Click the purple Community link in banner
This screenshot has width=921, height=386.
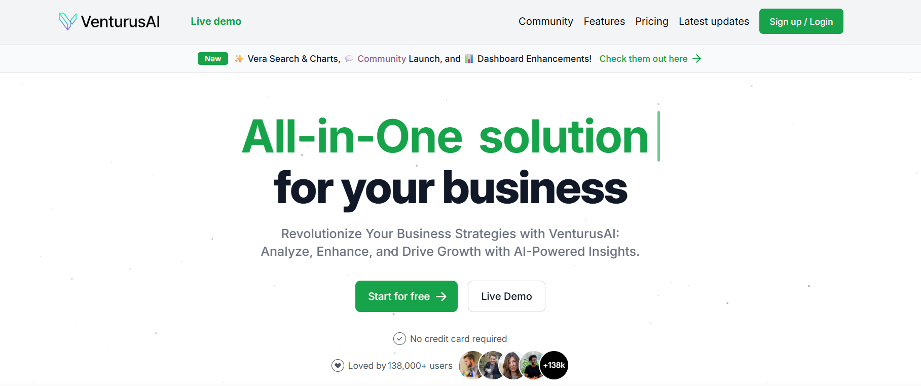coord(382,59)
